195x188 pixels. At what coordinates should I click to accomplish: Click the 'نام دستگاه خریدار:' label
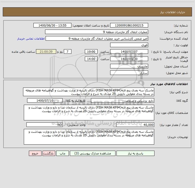point(176,32)
